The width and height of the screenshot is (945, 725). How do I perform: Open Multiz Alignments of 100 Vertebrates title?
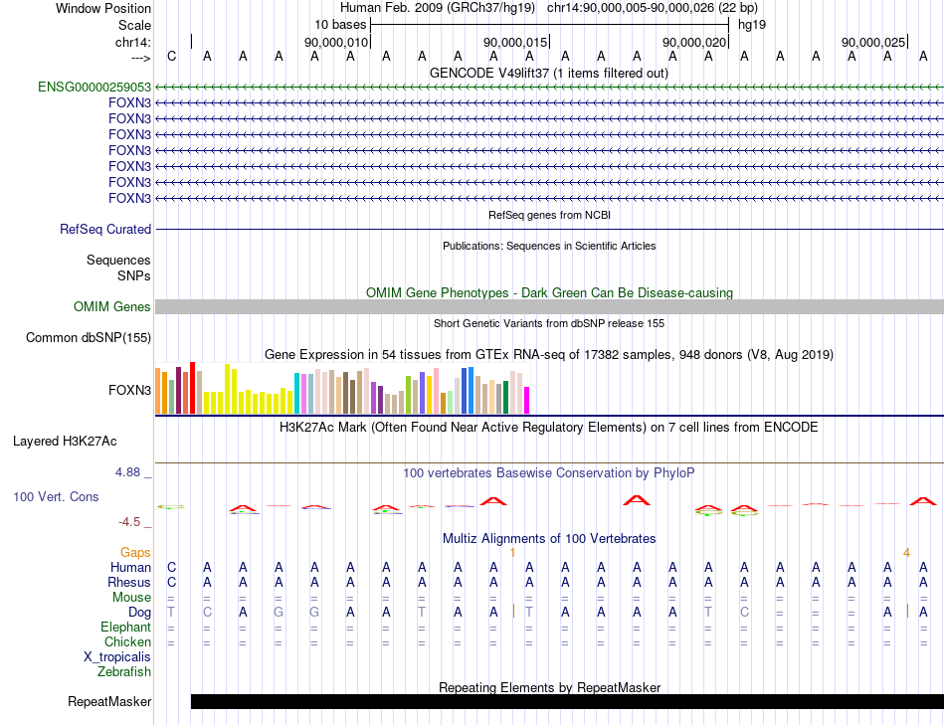(549, 539)
